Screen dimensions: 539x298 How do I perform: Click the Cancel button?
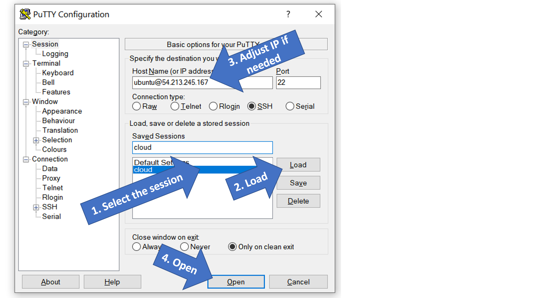point(298,282)
